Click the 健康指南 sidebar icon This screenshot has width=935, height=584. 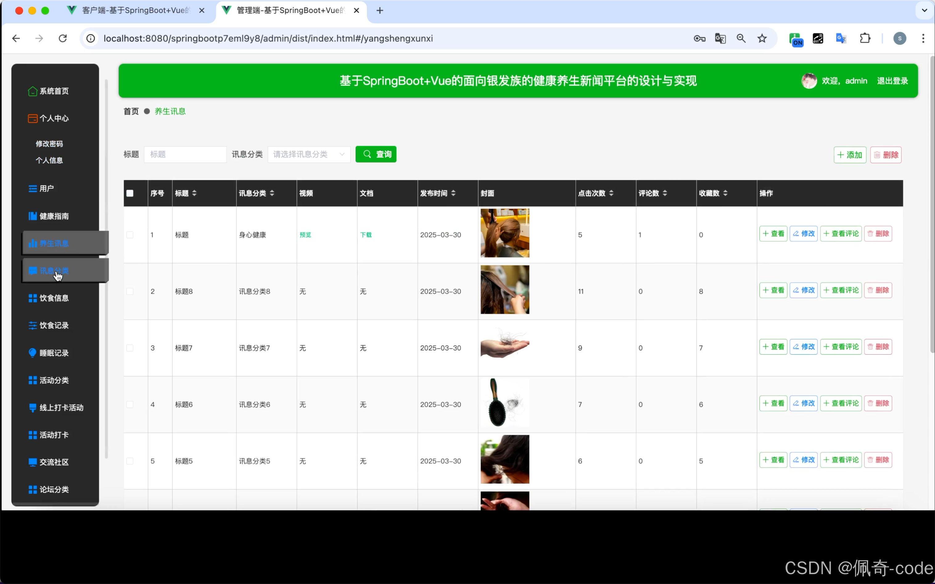click(x=32, y=216)
